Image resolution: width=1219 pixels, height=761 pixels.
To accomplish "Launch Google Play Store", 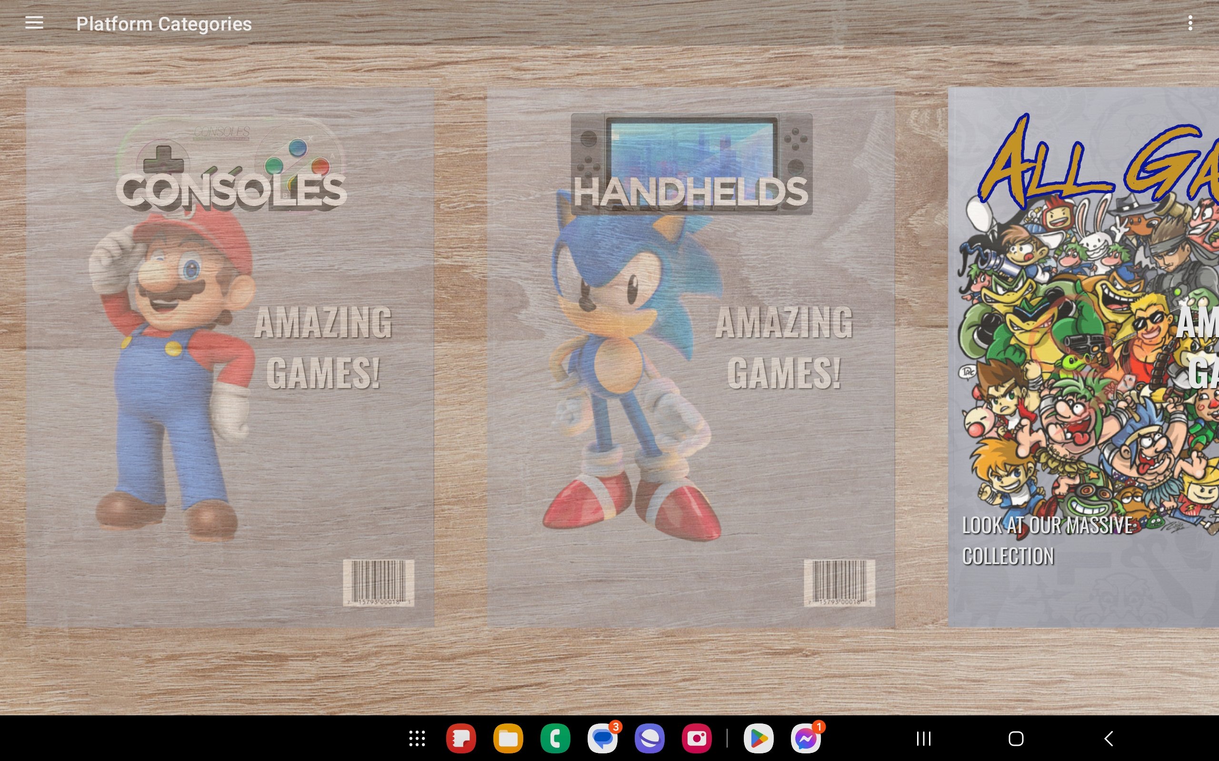I will 759,738.
